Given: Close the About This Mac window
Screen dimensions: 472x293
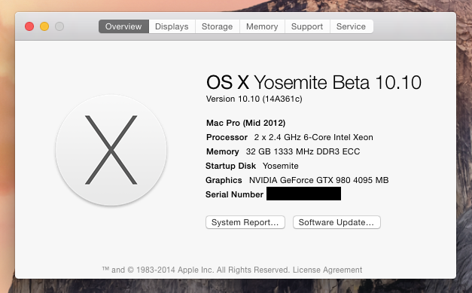Looking at the screenshot, I should [29, 26].
